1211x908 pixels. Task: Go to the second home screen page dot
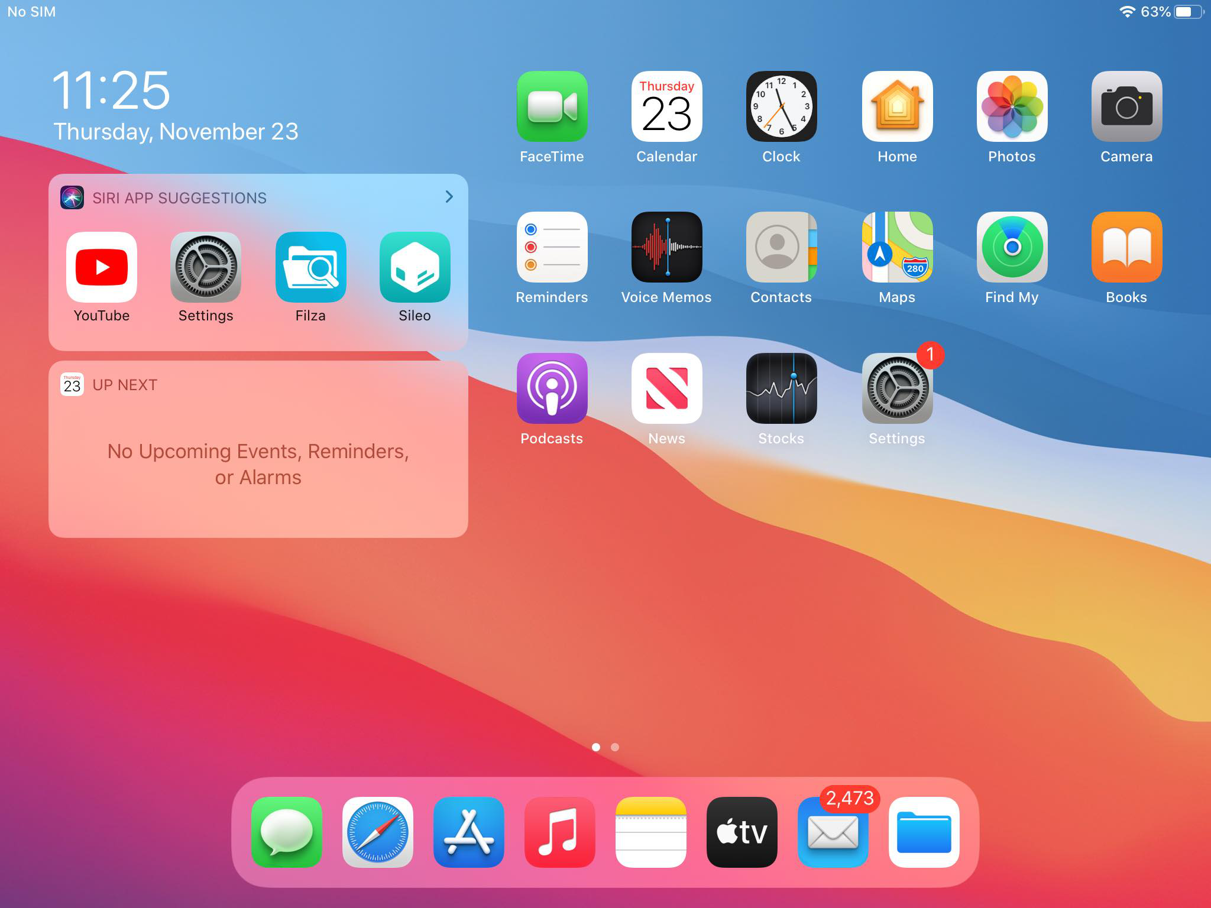(x=615, y=747)
